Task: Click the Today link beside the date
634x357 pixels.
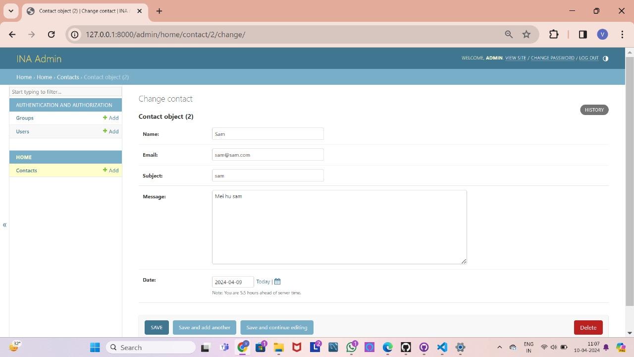Action: coord(263,282)
